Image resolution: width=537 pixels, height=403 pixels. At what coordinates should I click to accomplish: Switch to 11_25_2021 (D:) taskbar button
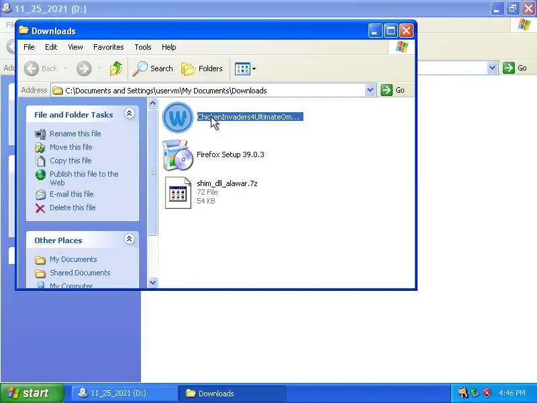tap(124, 393)
